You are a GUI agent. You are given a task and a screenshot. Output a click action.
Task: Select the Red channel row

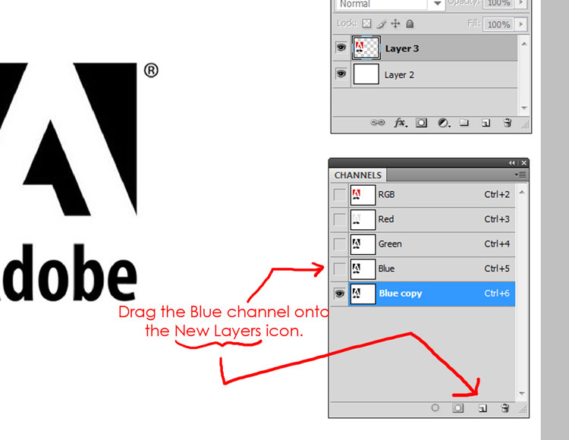(423, 219)
